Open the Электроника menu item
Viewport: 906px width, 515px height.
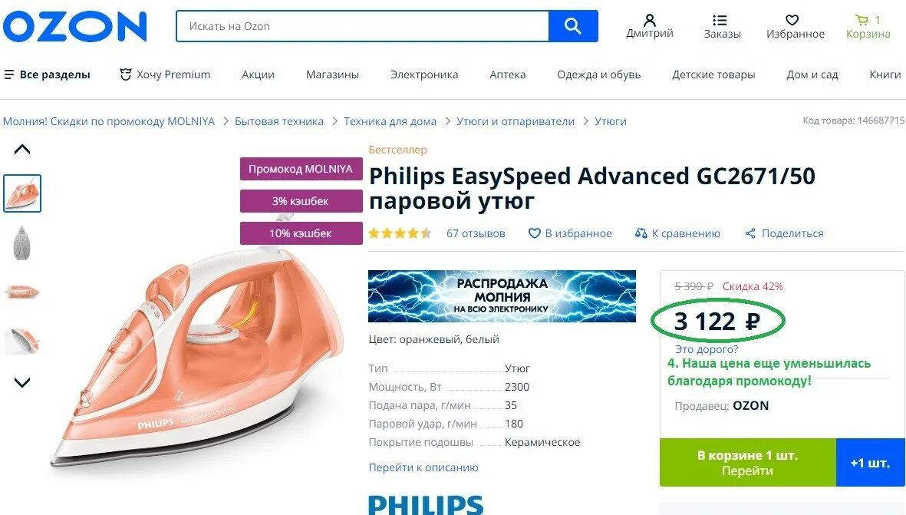424,74
